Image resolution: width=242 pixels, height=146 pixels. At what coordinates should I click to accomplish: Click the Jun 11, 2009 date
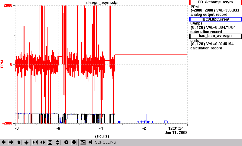click(176, 133)
